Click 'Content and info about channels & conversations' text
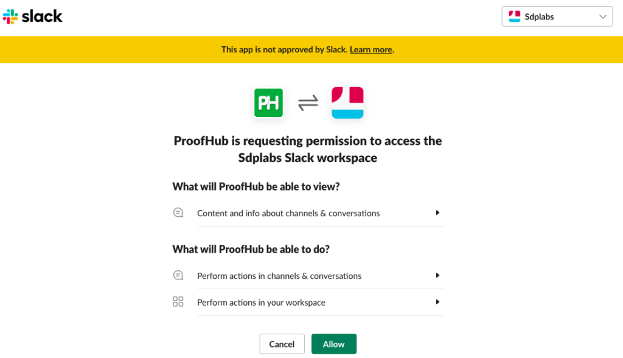The image size is (623, 358). pyautogui.click(x=288, y=213)
